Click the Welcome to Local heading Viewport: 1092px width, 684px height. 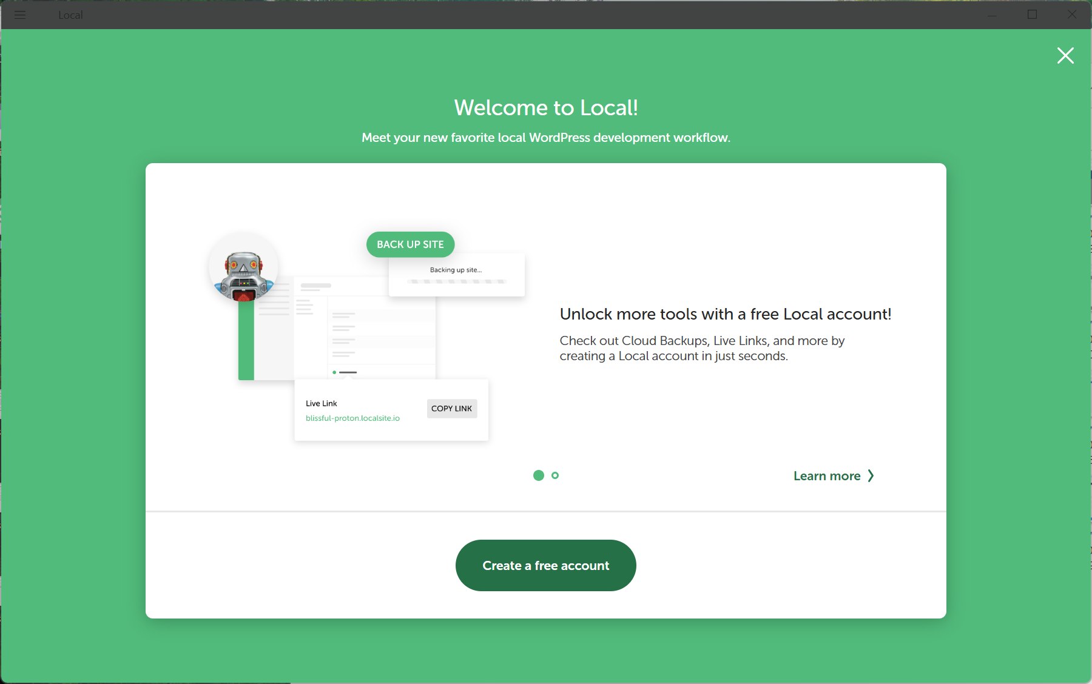click(x=545, y=107)
